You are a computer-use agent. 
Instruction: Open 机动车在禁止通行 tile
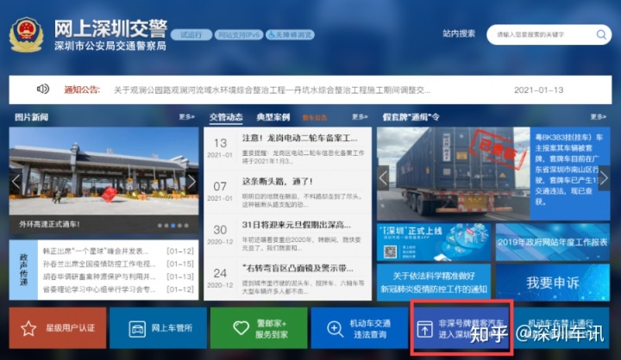pyautogui.click(x=561, y=328)
